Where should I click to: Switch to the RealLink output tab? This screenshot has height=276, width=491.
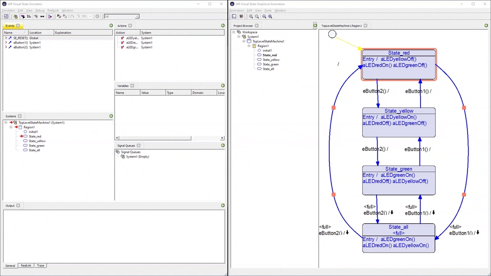25,266
